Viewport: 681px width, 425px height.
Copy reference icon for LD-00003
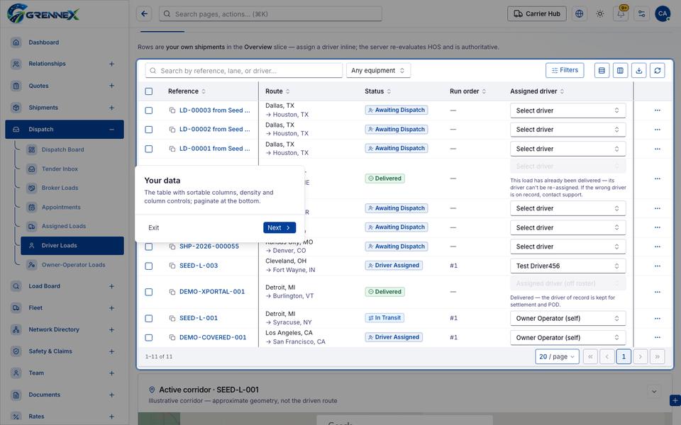(172, 110)
